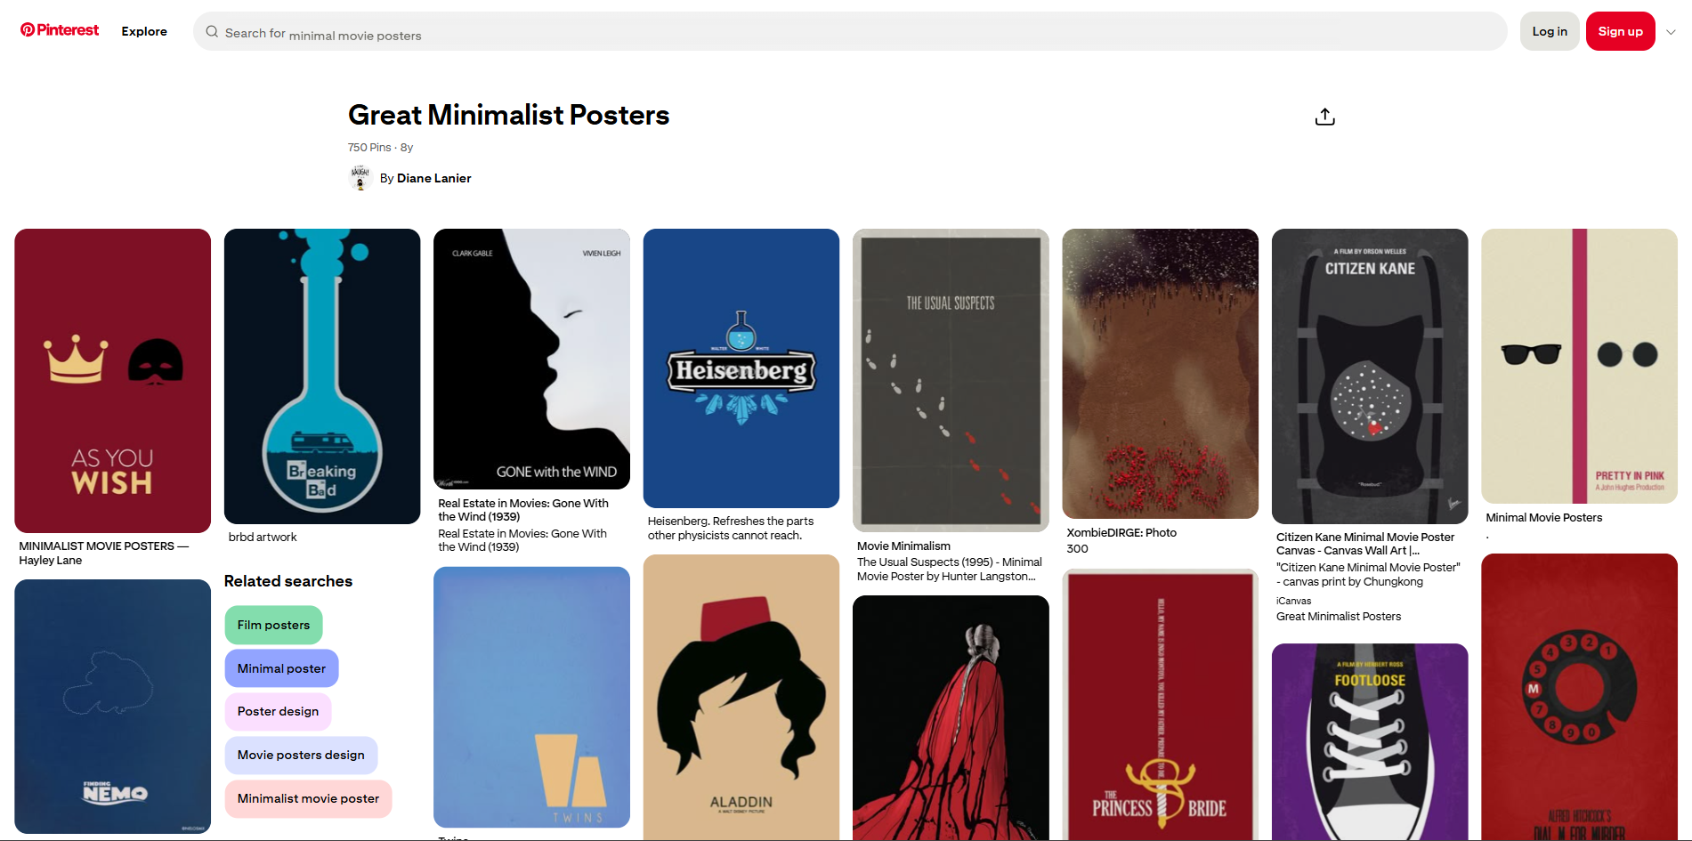This screenshot has width=1692, height=841.
Task: Open the Breaking Bad flask artwork pin
Action: 322,374
